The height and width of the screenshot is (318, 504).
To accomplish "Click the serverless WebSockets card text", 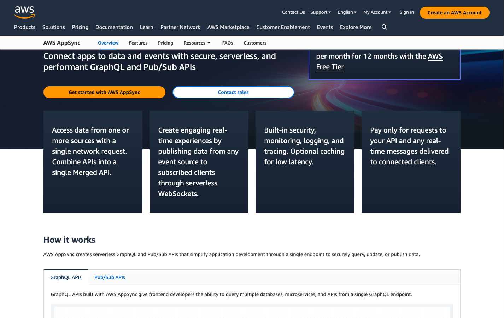I will coord(198,162).
